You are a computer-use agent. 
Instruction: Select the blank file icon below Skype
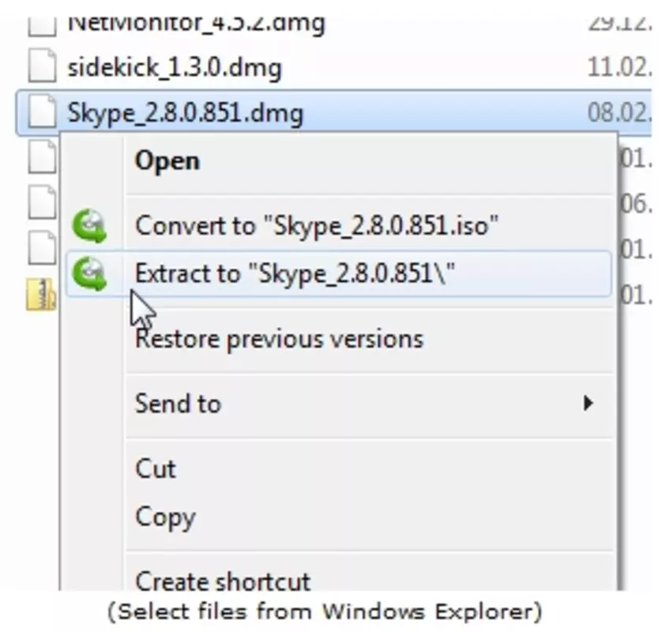tap(41, 156)
